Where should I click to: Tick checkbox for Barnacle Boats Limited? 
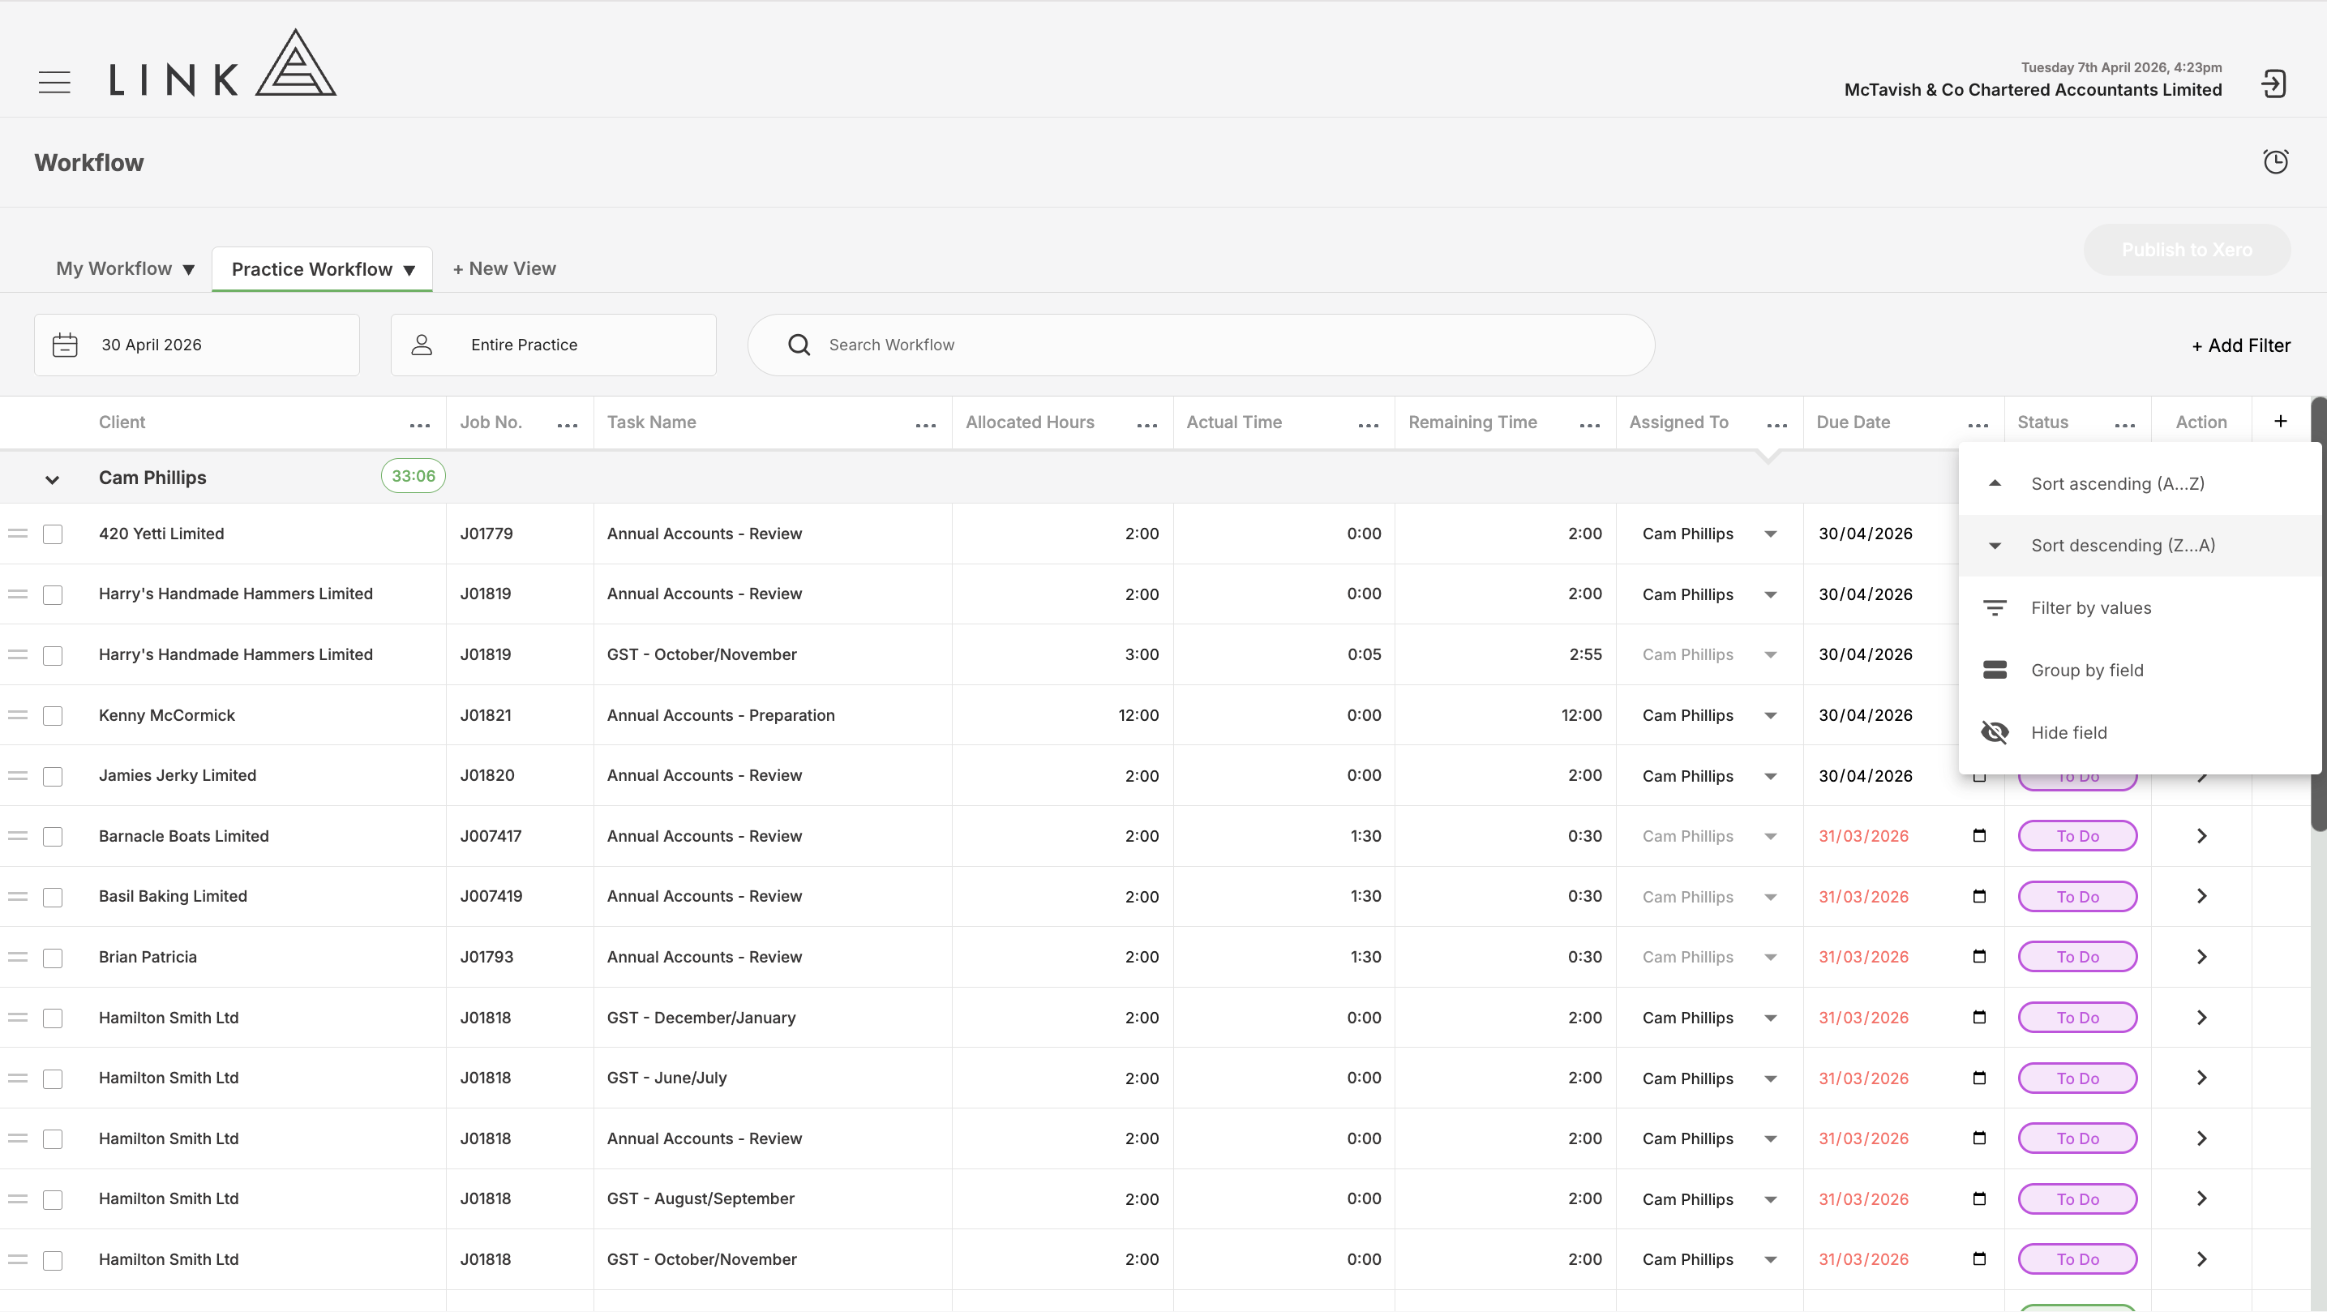(x=54, y=838)
